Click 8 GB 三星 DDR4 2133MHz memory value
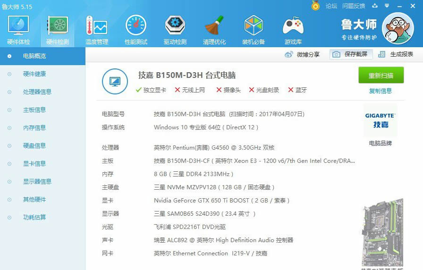This screenshot has height=270, width=423. [x=194, y=174]
